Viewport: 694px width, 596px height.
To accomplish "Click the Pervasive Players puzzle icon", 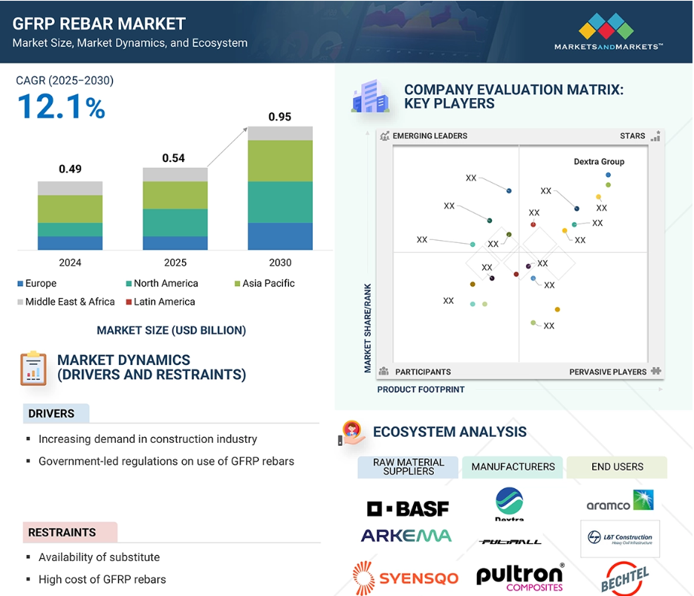I will 656,371.
